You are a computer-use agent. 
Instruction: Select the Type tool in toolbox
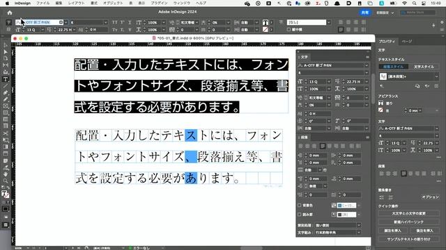pos(6,79)
